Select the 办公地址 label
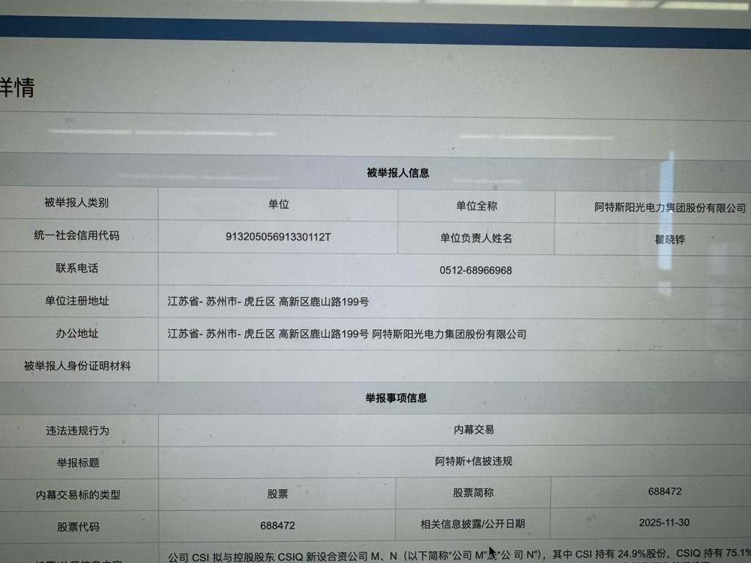The height and width of the screenshot is (563, 751). tap(76, 334)
